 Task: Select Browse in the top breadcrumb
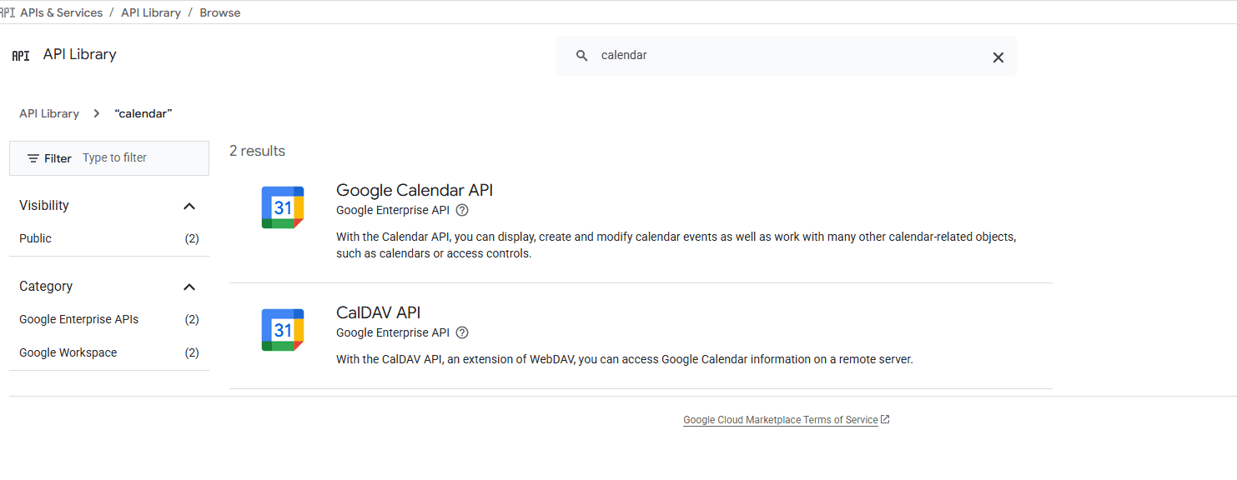219,12
